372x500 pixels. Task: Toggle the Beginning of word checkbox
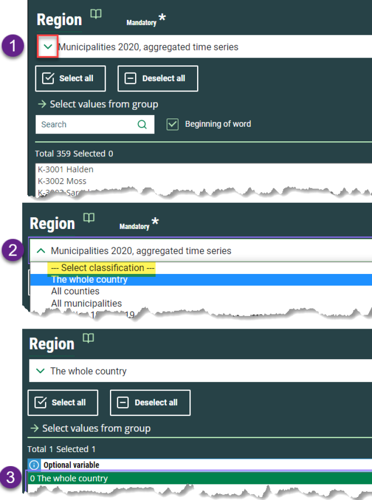[x=172, y=124]
